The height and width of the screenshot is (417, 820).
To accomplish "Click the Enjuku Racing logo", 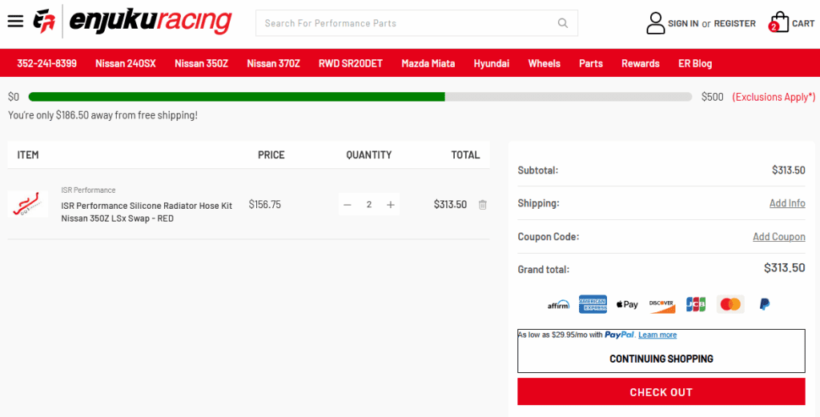I will pyautogui.click(x=133, y=22).
